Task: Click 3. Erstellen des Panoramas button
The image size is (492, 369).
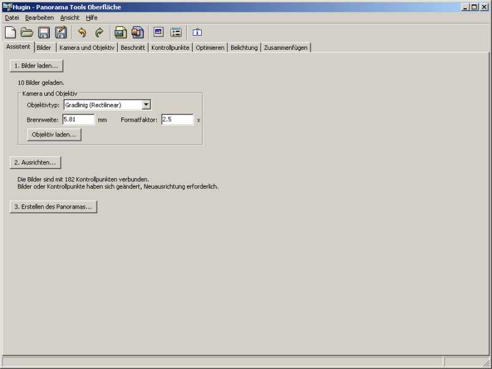Action: 54,207
